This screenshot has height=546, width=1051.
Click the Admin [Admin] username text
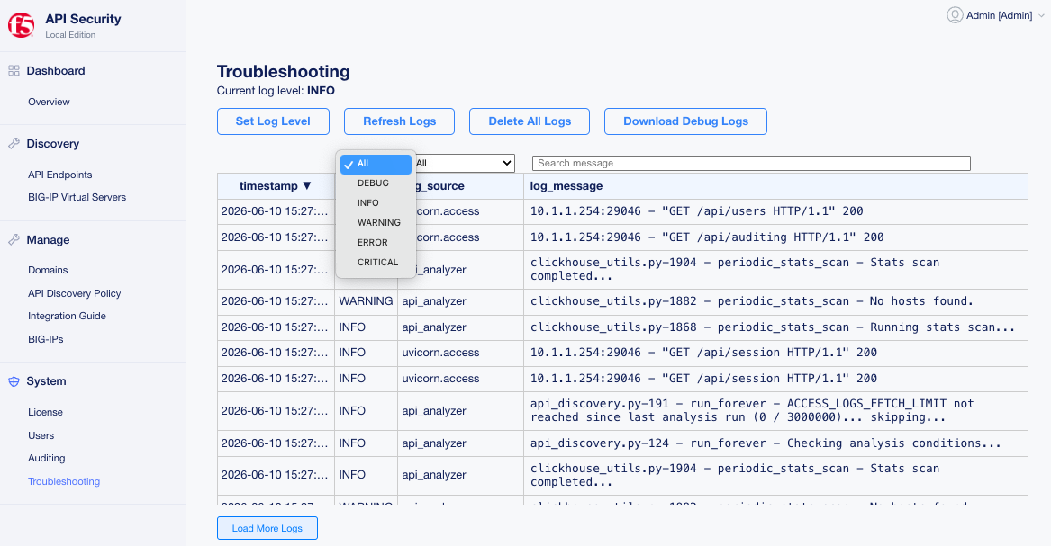[999, 15]
